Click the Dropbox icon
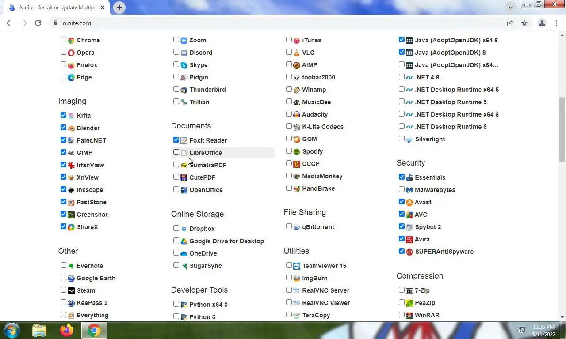566x339 pixels. [184, 229]
